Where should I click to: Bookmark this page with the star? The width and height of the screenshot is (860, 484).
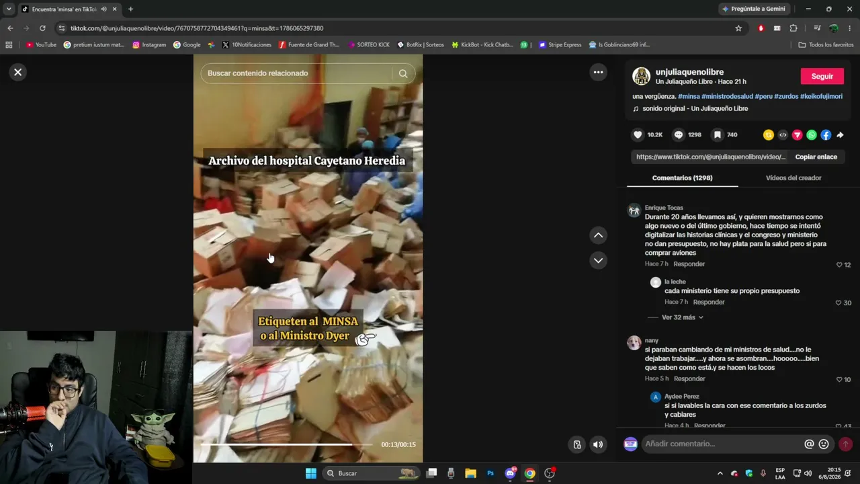point(738,28)
